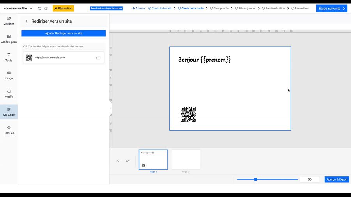Collapse the side panel using the edge handle

(111, 109)
